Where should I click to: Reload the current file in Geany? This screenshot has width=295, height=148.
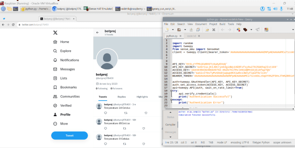coord(207,30)
